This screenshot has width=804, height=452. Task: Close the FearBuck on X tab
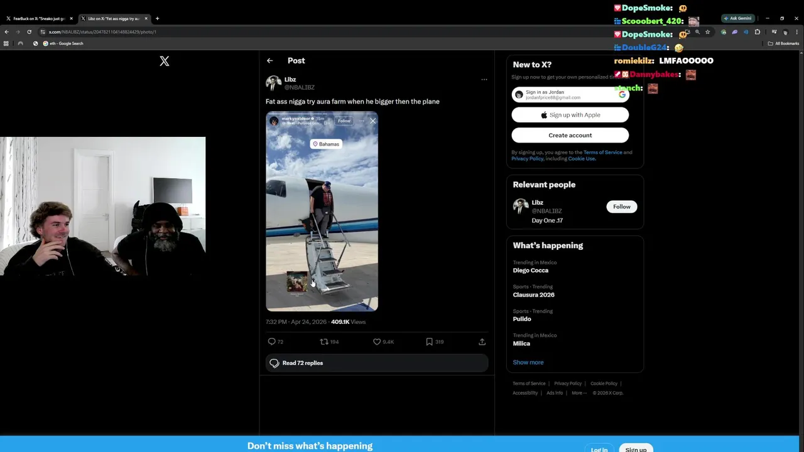pyautogui.click(x=71, y=19)
